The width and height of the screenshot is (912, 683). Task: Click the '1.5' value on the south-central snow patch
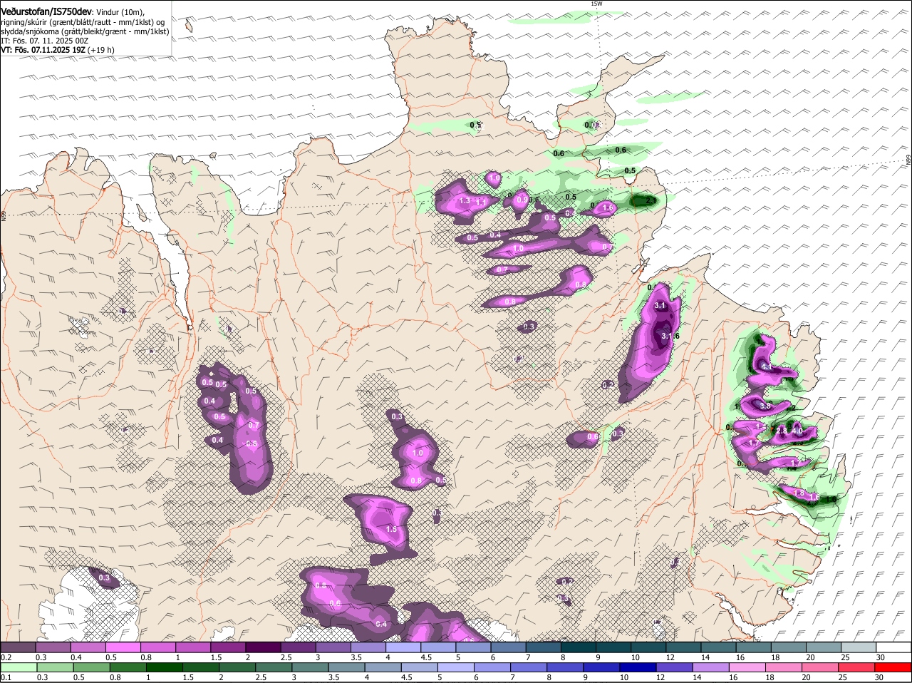coord(391,530)
